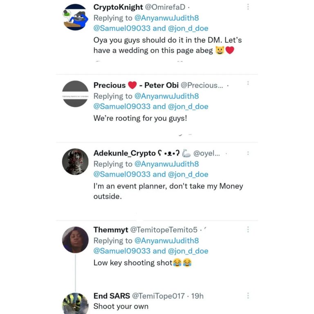
Task: Open @Samuel09033 mention in Adekunle_Crypto's reply
Action: pyautogui.click(x=120, y=174)
